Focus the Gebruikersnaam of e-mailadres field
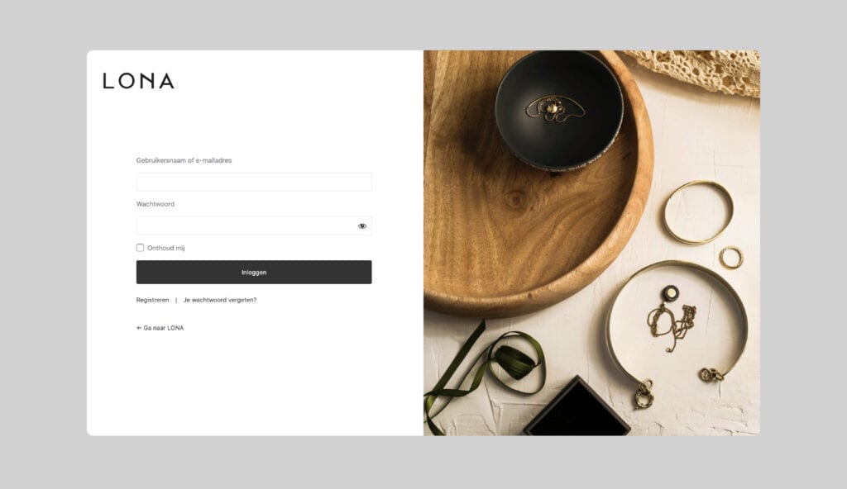The height and width of the screenshot is (489, 847). tap(254, 182)
